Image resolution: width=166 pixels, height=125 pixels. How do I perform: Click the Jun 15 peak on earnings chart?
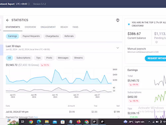tap(55, 70)
